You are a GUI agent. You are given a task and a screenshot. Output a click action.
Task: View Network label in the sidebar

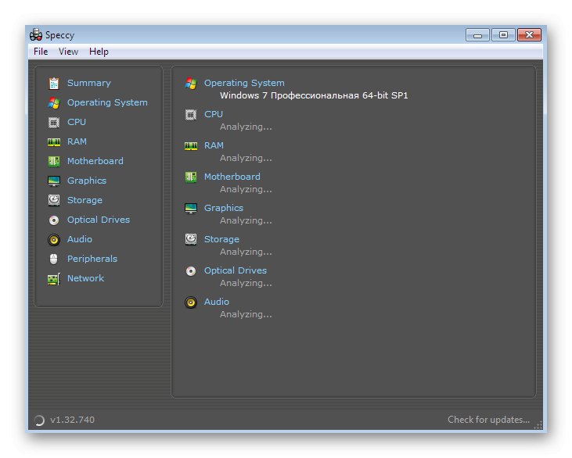[86, 278]
